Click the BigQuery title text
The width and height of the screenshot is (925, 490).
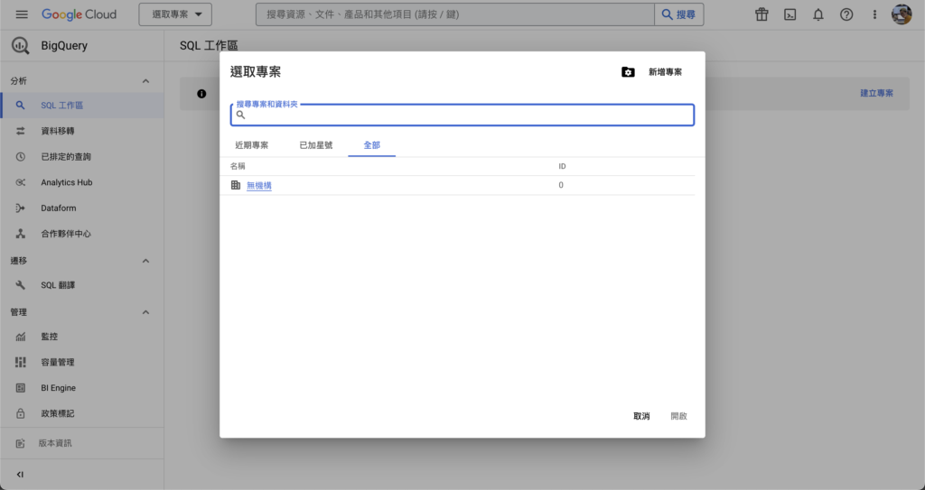(x=64, y=46)
